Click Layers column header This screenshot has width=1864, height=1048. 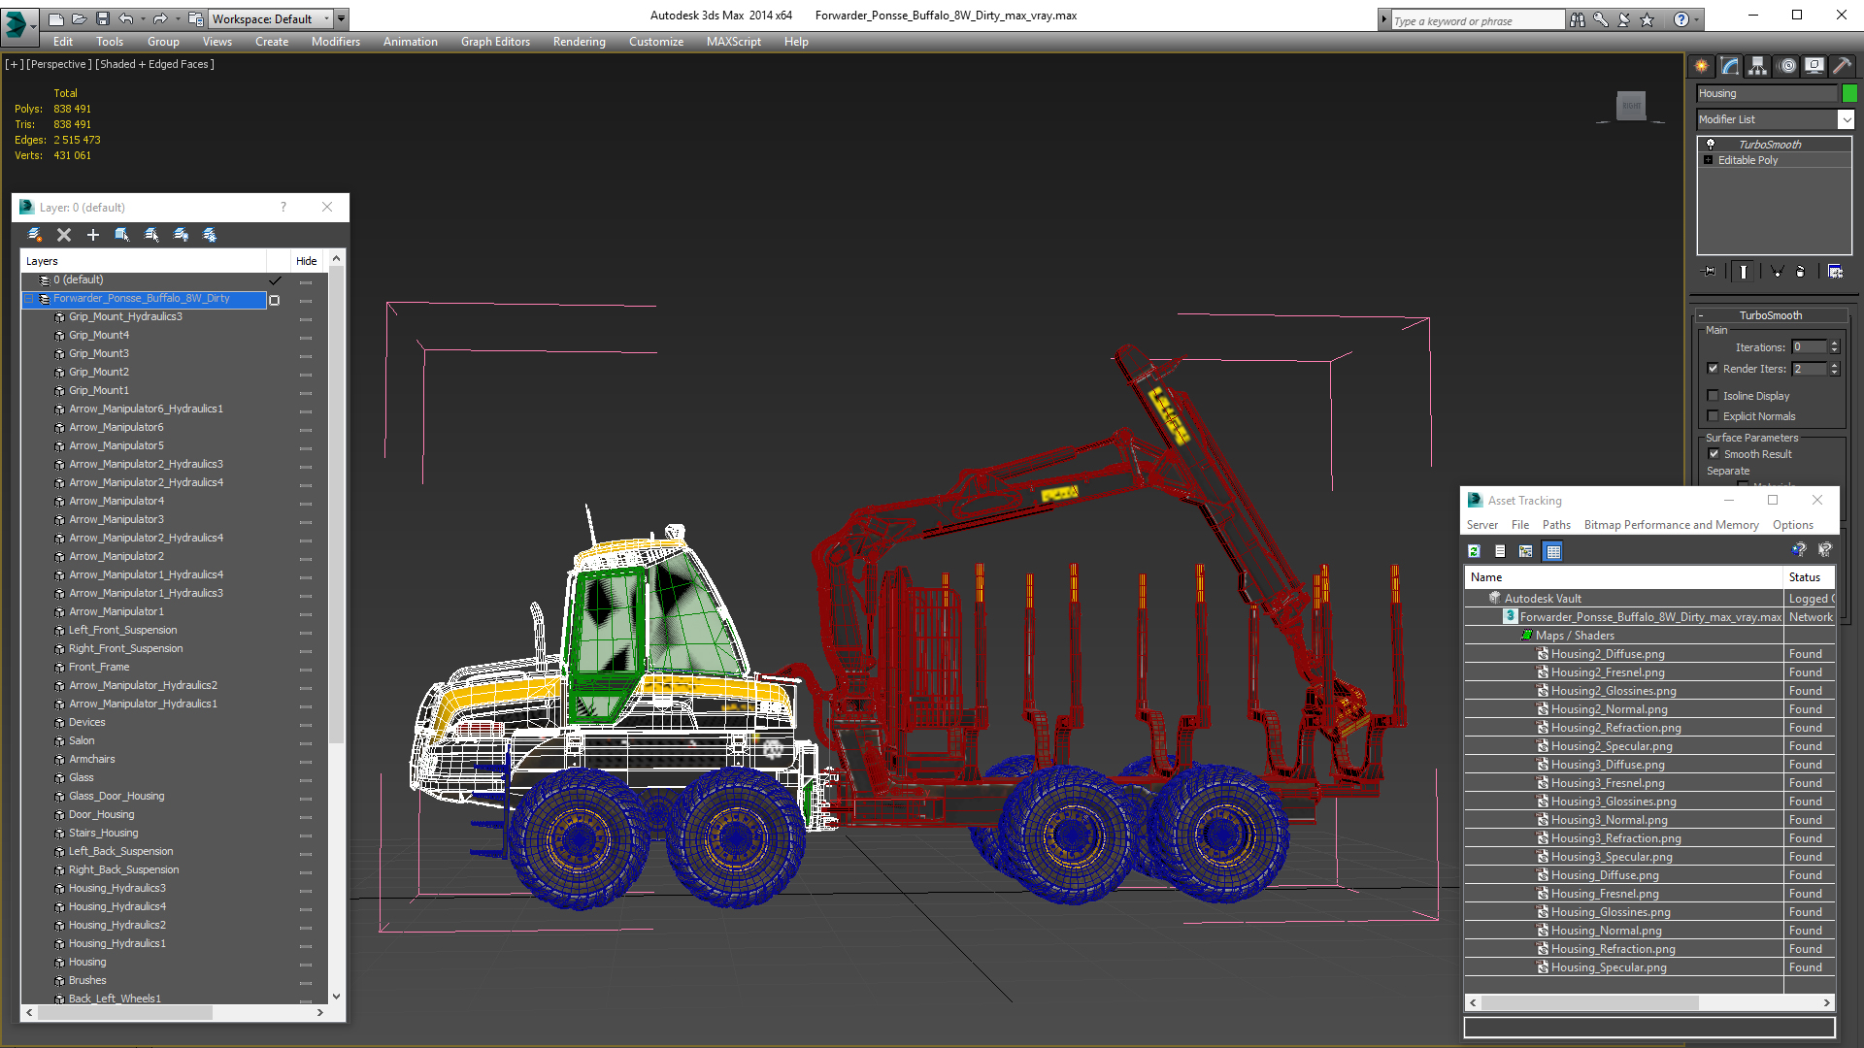(x=144, y=261)
